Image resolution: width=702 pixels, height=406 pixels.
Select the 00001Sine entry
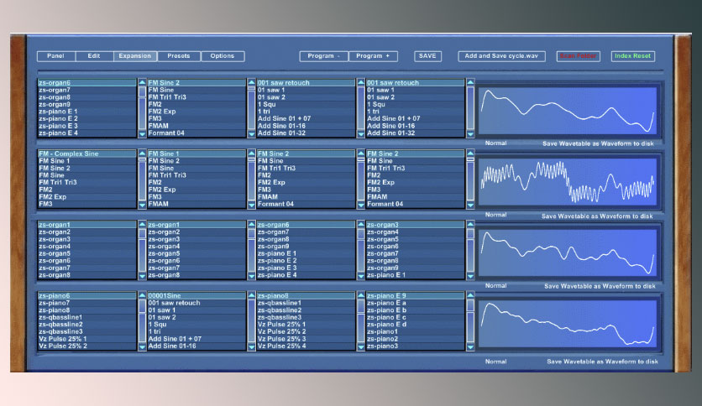[196, 295]
